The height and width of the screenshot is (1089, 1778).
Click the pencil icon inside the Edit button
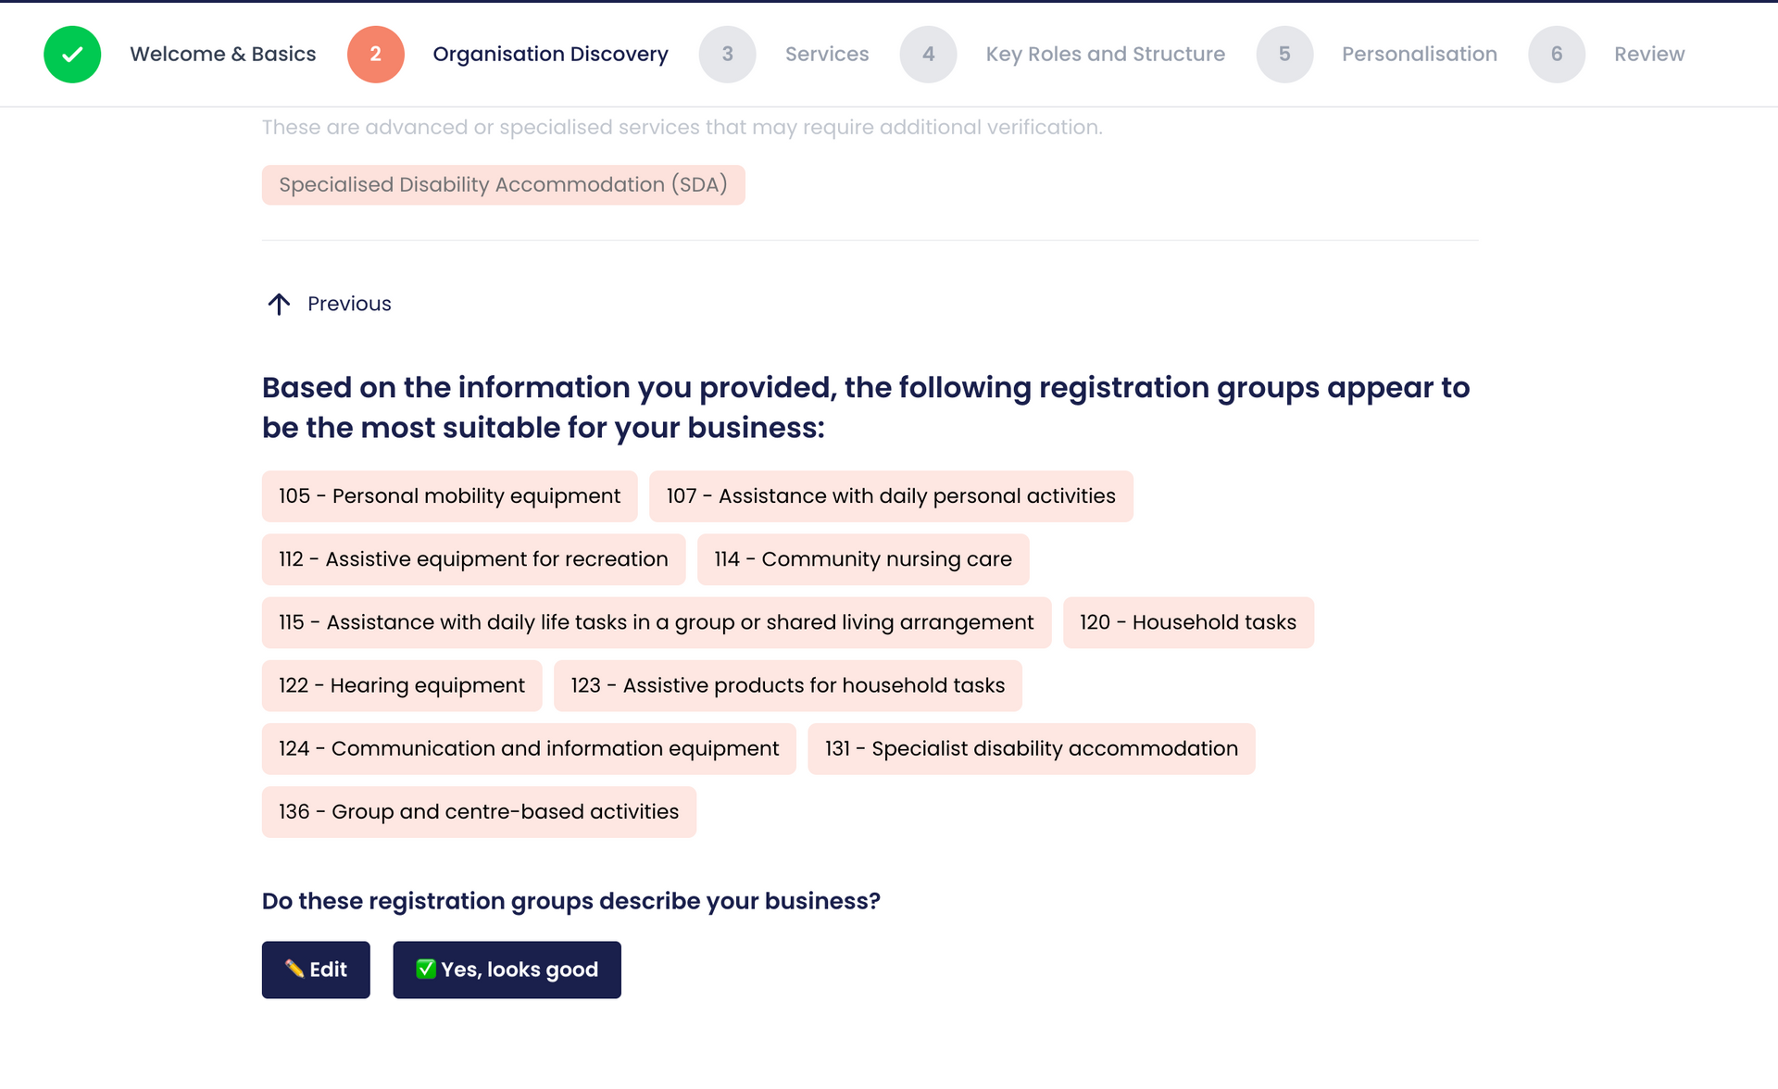pos(294,970)
